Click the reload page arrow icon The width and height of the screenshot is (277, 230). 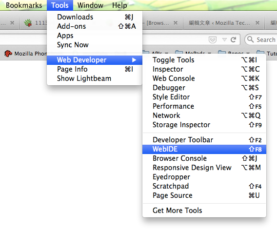click(234, 40)
